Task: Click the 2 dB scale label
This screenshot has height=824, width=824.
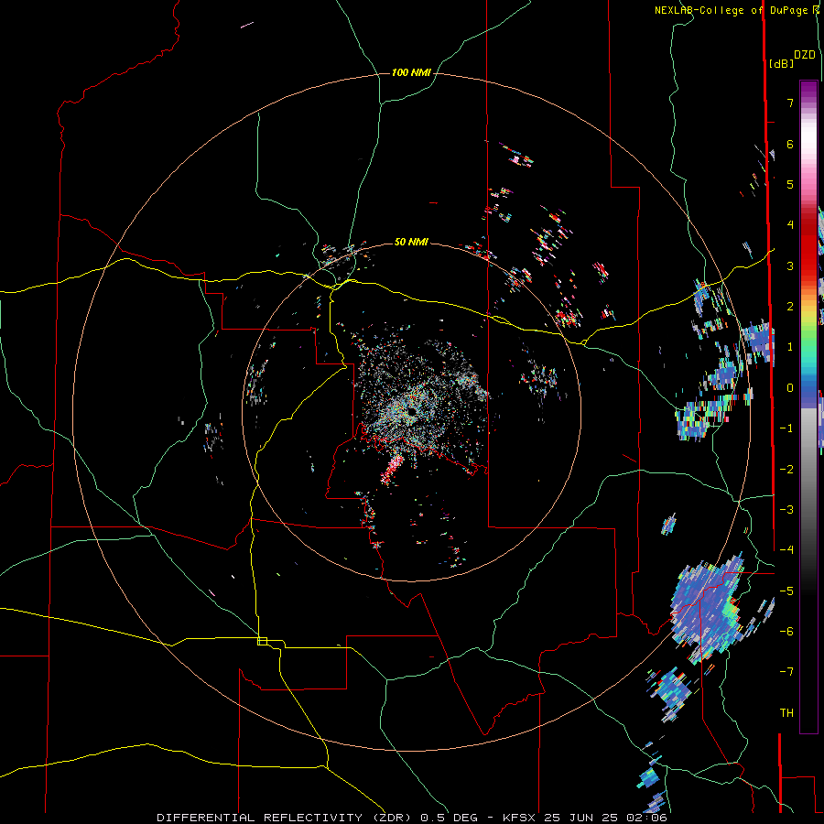Action: tap(790, 307)
